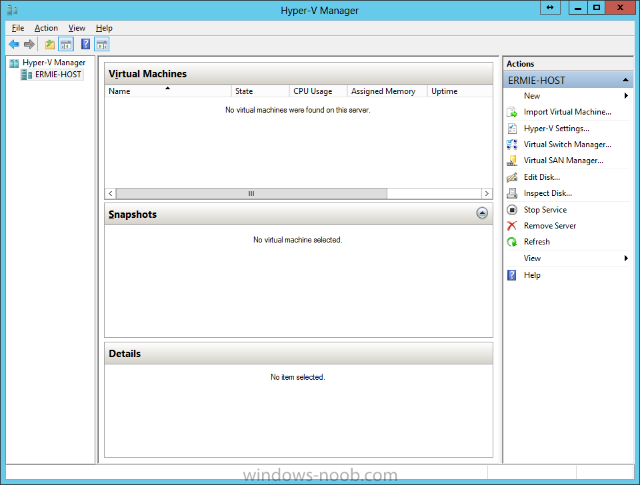Expand the View submenu arrow in Actions
The height and width of the screenshot is (485, 640).
(626, 258)
